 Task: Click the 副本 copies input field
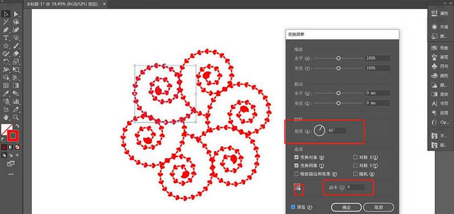(x=355, y=187)
